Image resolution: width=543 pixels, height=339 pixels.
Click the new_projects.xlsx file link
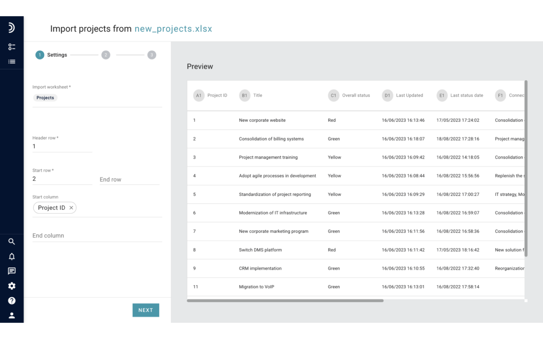173,29
